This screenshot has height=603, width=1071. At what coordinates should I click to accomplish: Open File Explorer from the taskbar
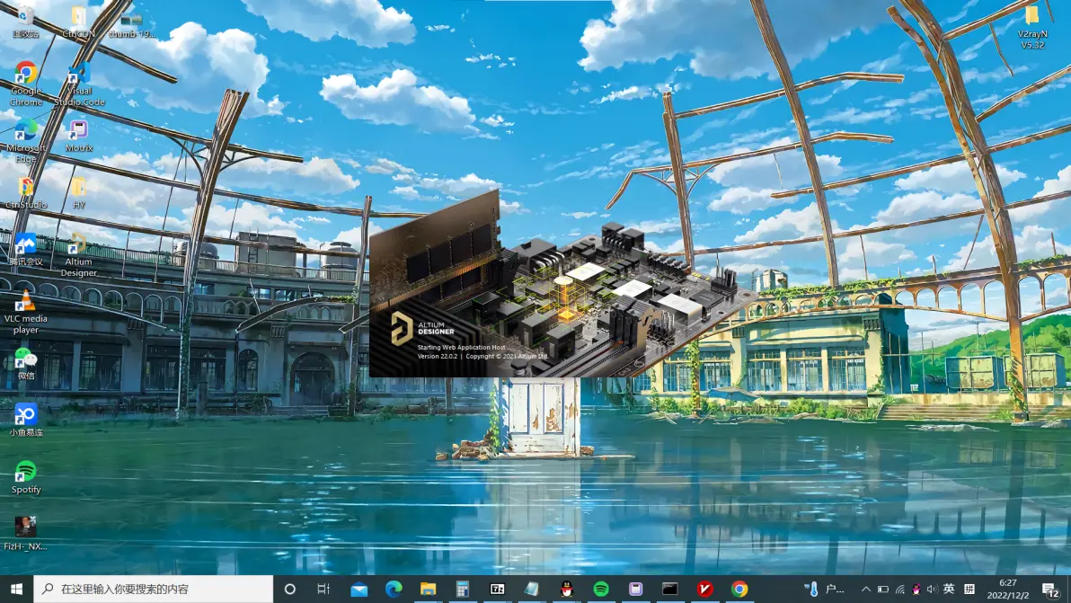(429, 589)
